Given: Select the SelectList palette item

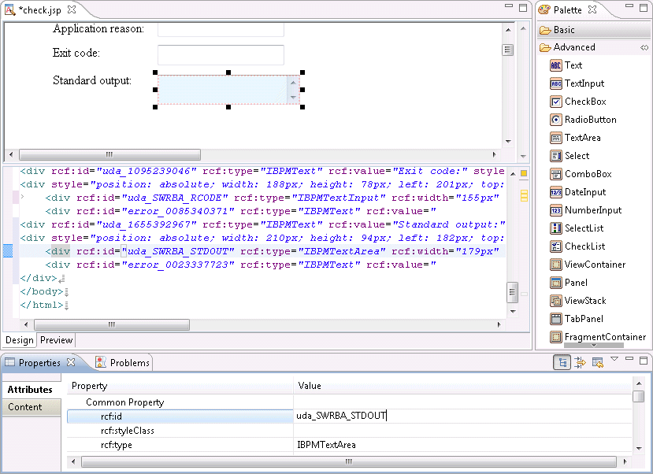Looking at the screenshot, I should tap(577, 228).
